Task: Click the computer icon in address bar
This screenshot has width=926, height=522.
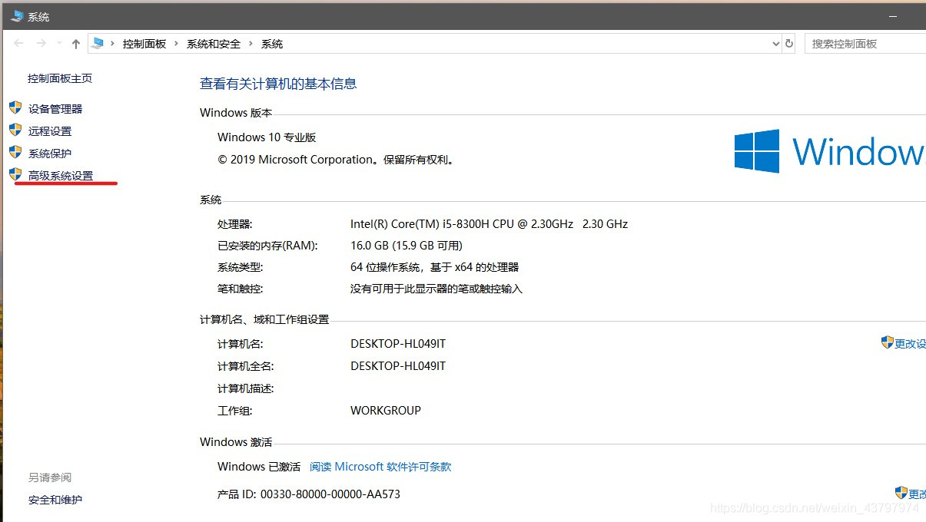Action: [x=97, y=44]
